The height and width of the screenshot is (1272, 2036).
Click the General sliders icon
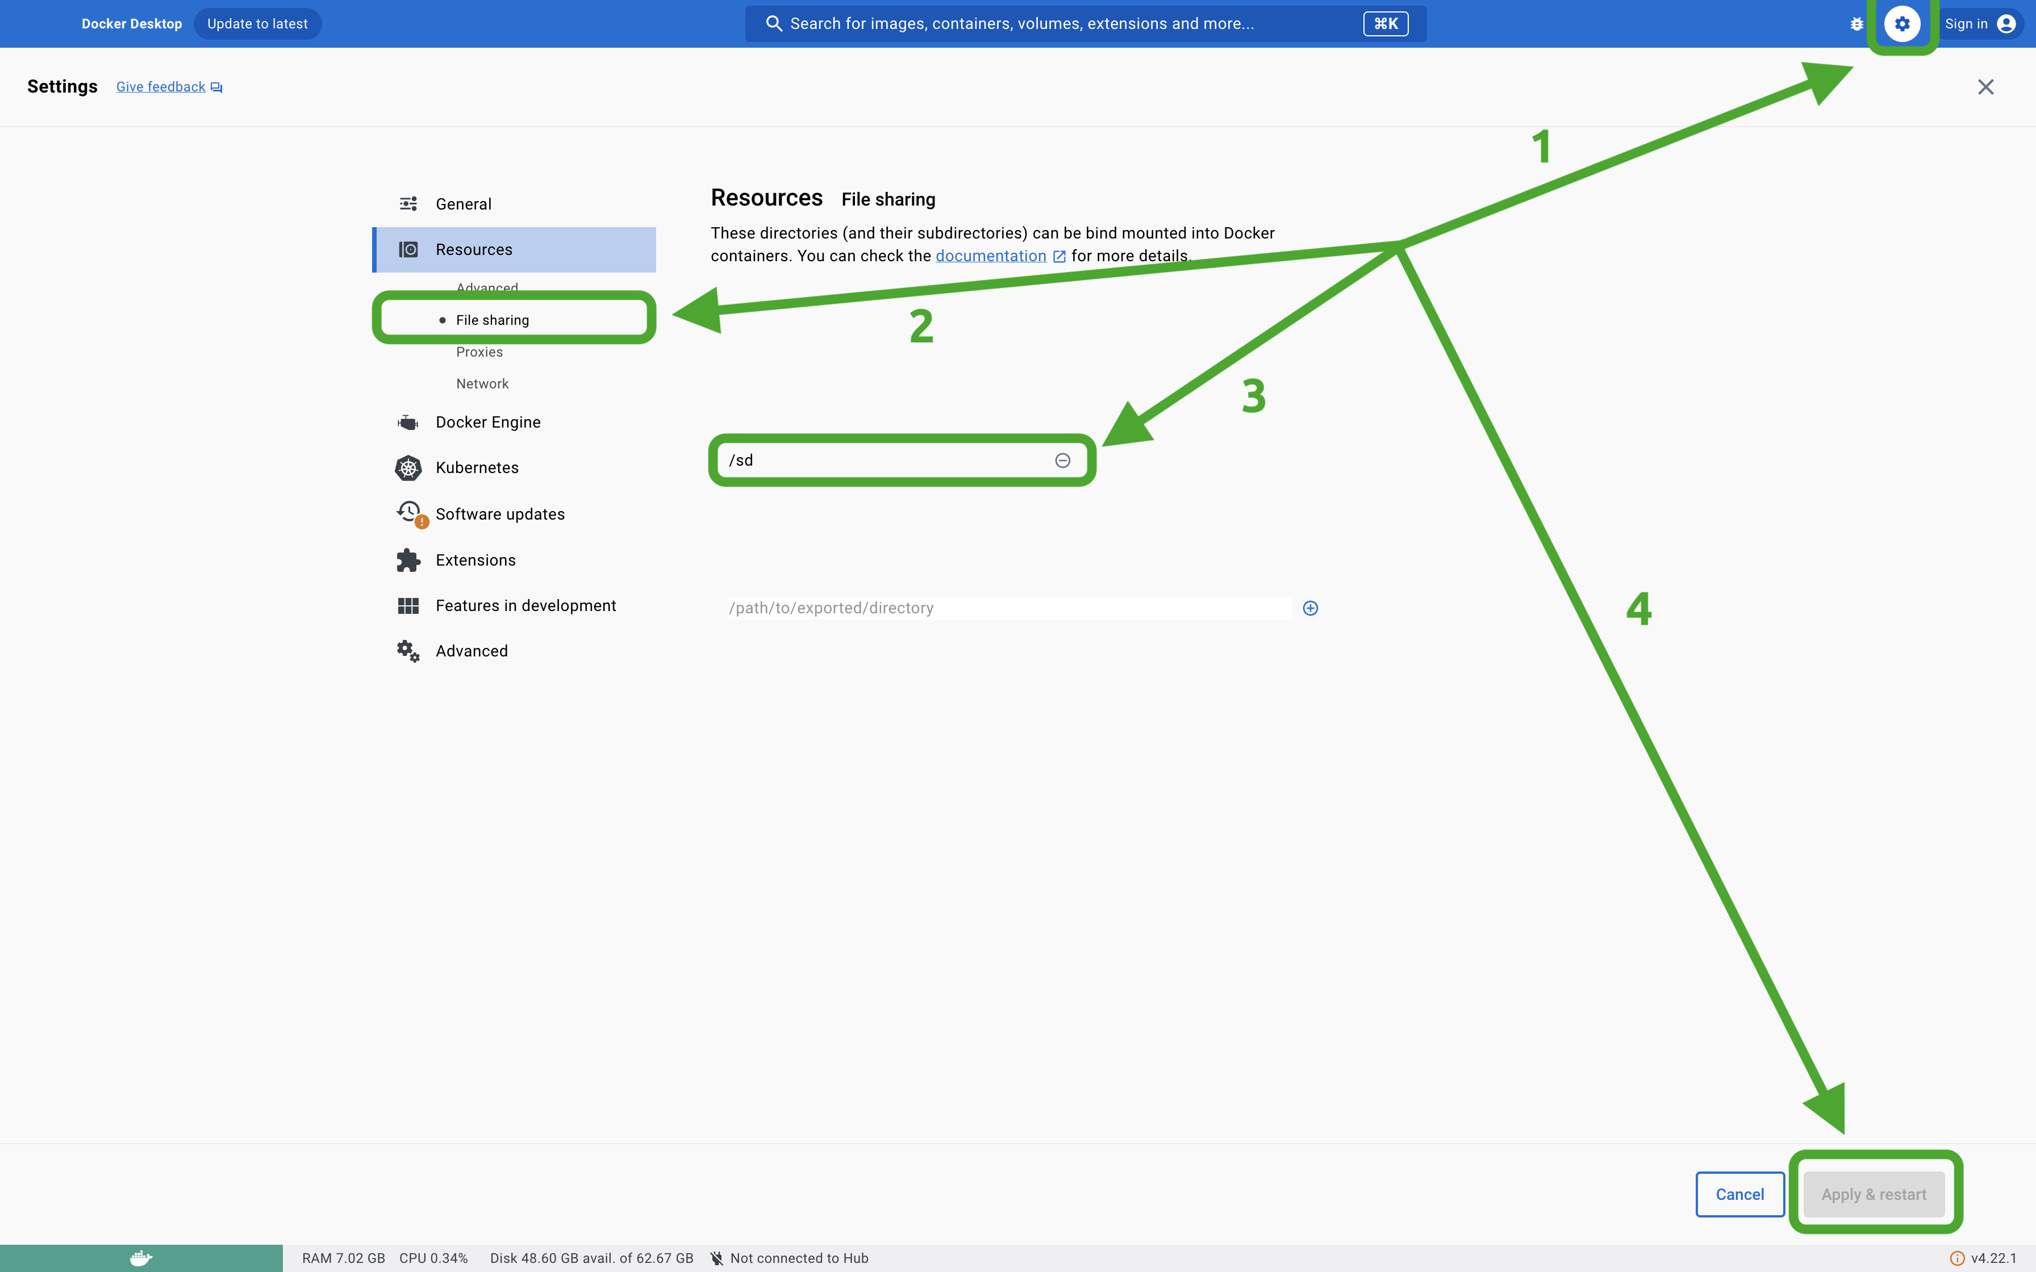[408, 204]
